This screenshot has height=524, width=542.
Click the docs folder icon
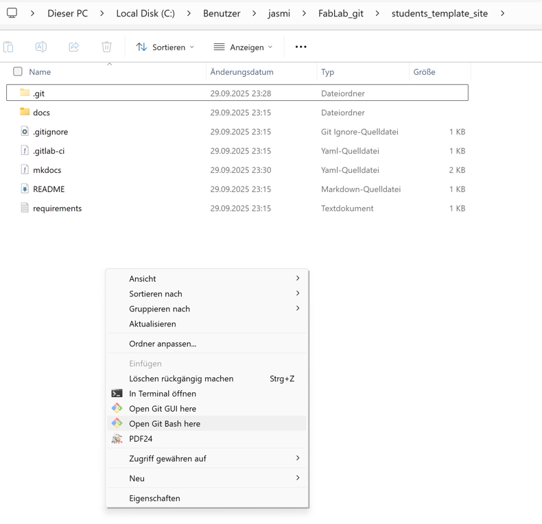click(x=25, y=112)
